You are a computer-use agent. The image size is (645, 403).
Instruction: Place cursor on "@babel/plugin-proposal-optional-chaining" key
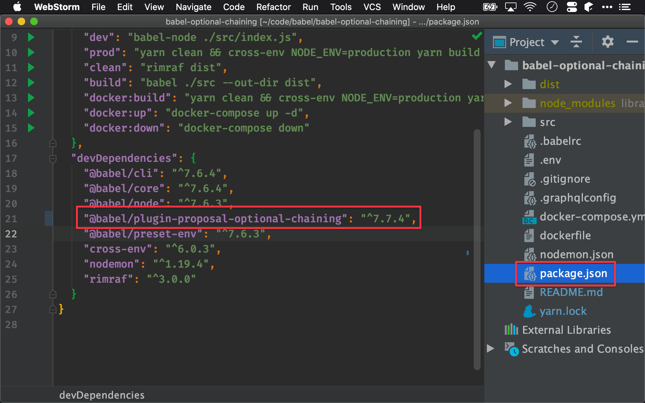coord(215,219)
